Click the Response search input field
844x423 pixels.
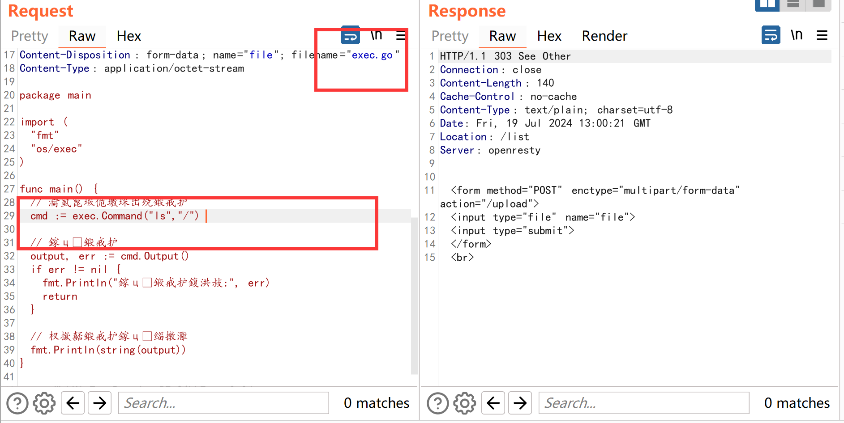coord(644,403)
